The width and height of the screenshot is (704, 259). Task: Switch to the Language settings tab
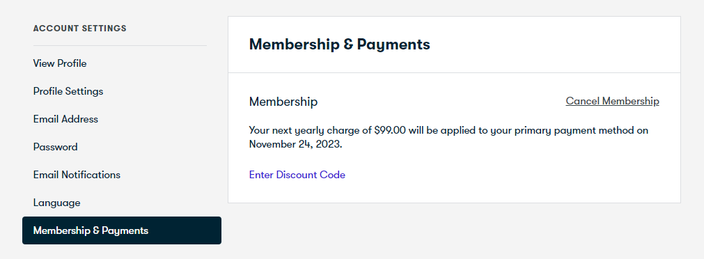(56, 203)
